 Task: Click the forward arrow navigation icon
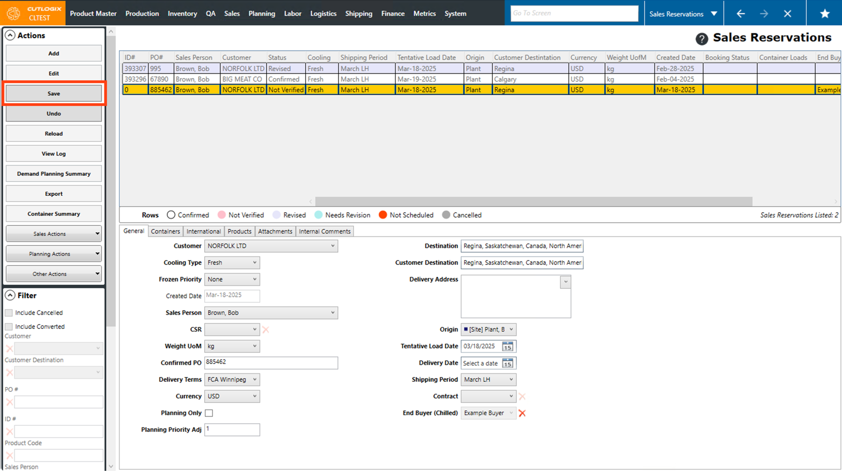point(764,13)
